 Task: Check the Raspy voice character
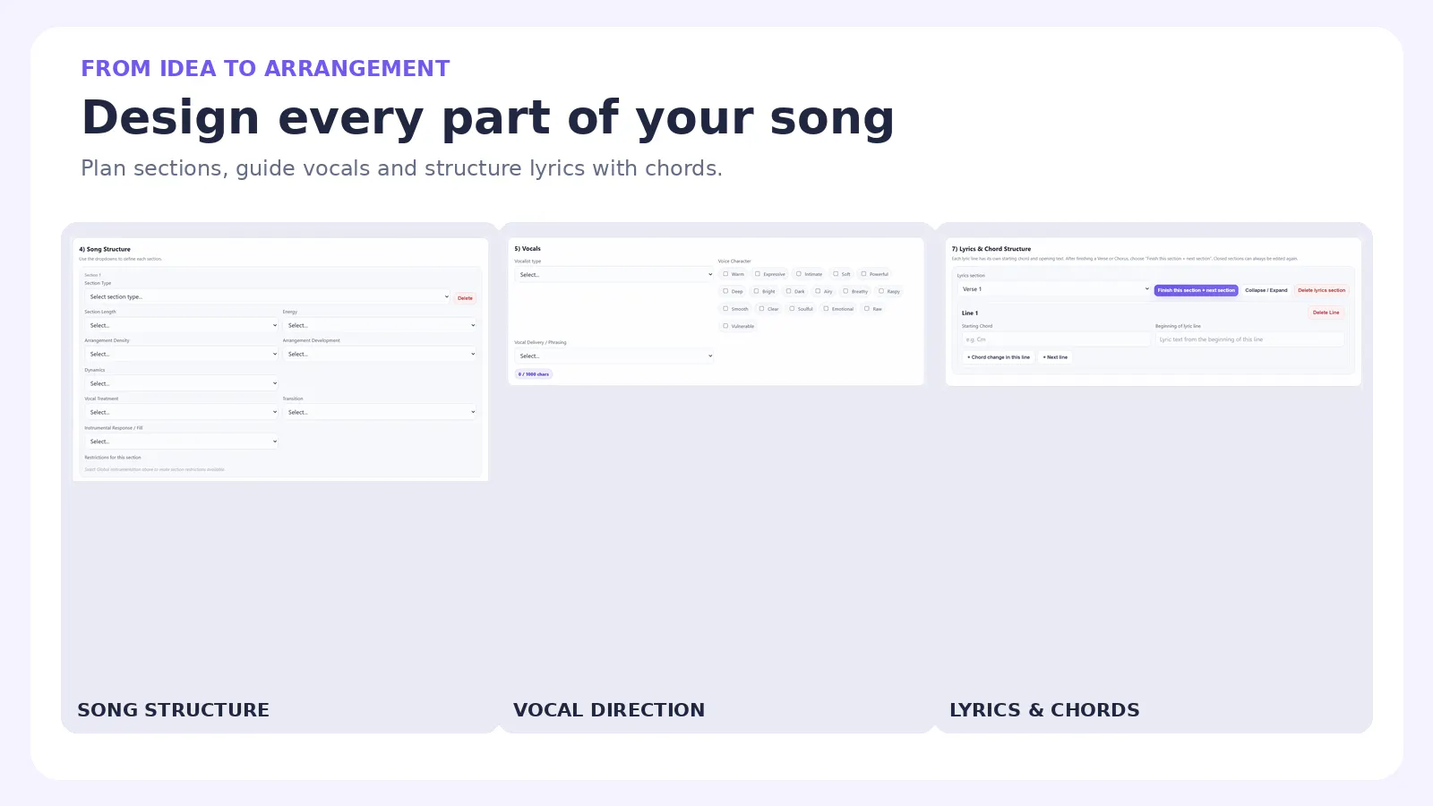881,291
